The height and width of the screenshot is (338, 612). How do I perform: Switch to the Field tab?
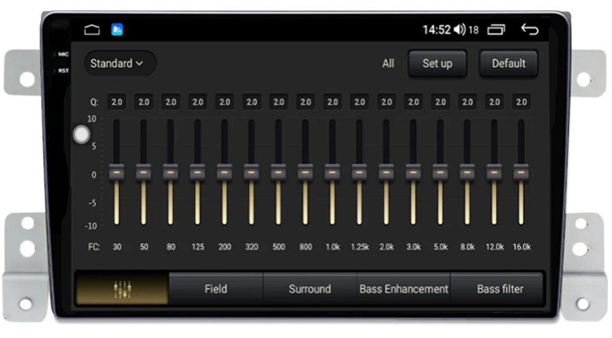(216, 289)
